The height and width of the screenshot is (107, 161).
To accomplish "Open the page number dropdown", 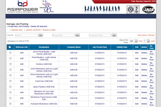I will (x=147, y=41).
